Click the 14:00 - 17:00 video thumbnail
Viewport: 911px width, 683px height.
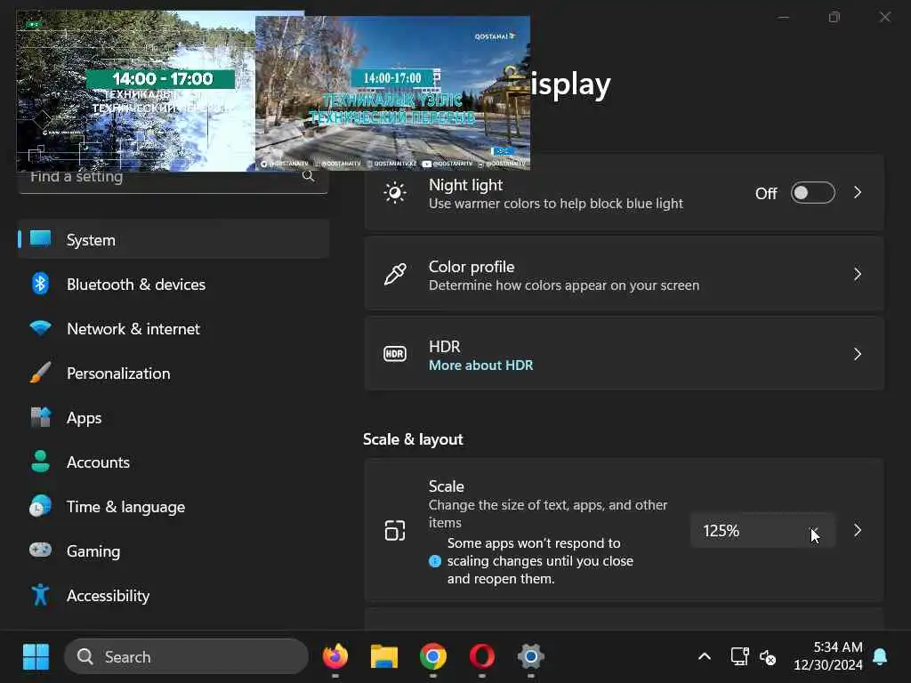[x=135, y=91]
